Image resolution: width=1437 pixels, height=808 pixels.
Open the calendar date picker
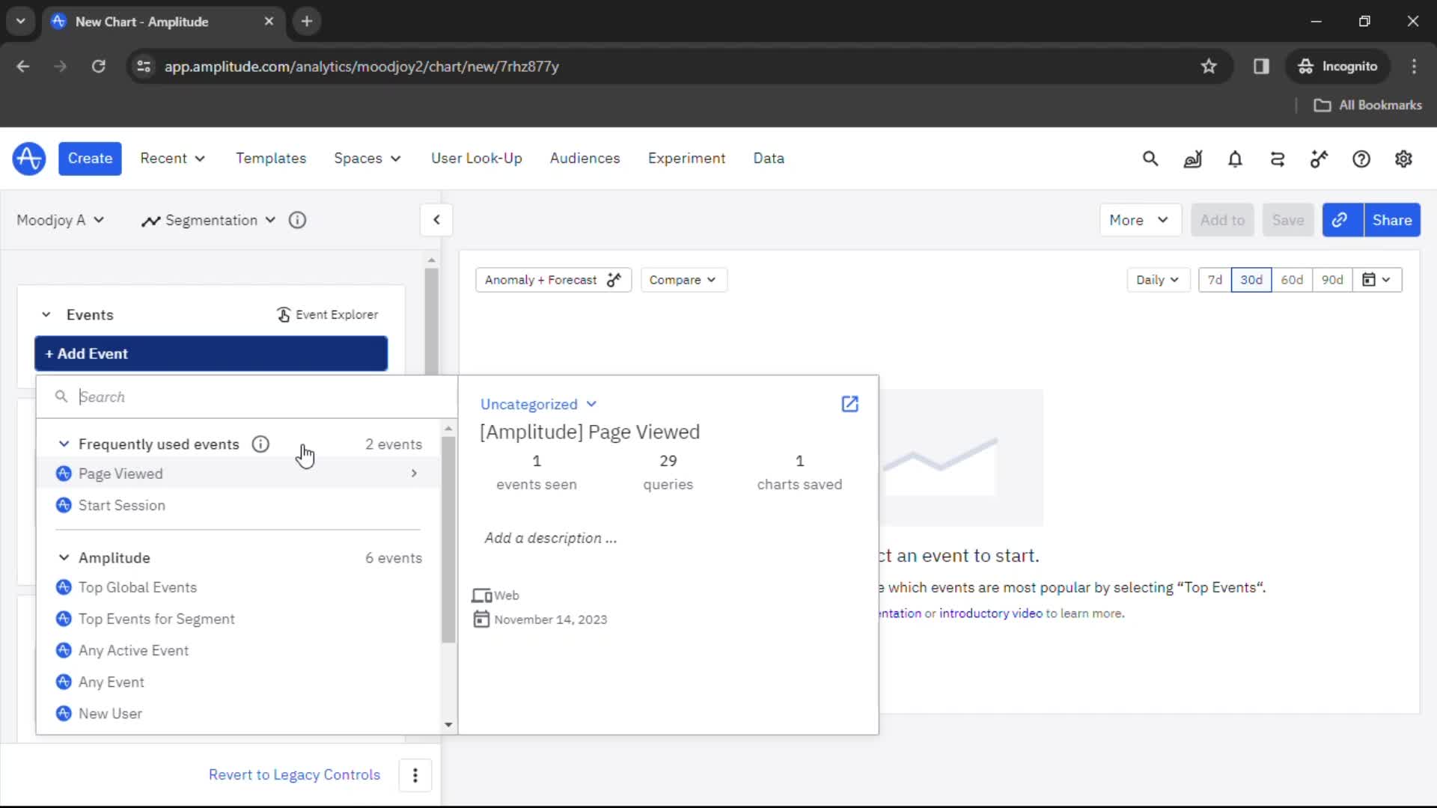(1376, 280)
